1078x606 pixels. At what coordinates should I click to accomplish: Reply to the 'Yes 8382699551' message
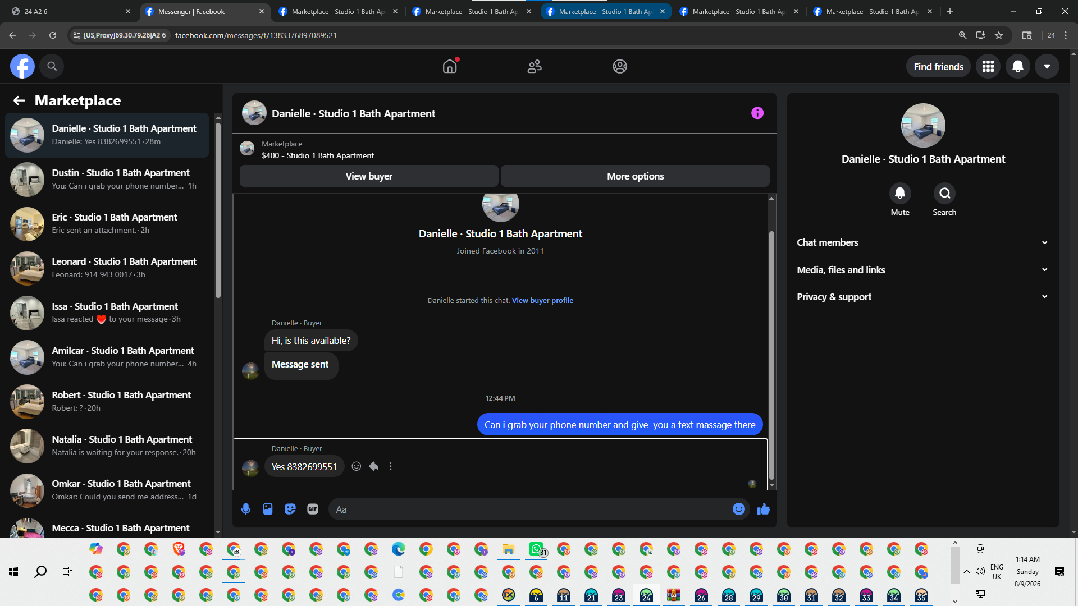[x=374, y=466]
